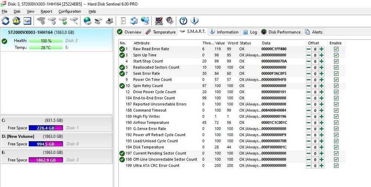Click the blue info bubble toolbar icon

[x=194, y=21]
